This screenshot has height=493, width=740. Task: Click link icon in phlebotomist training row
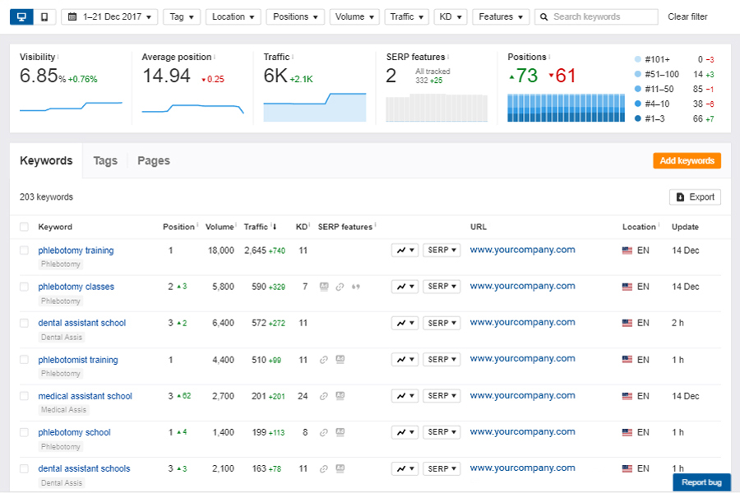point(324,360)
